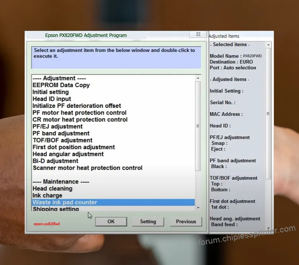Screen dimensions: 299x265
Task: Select Initialize PF deterioration offset
Action: tap(77, 106)
